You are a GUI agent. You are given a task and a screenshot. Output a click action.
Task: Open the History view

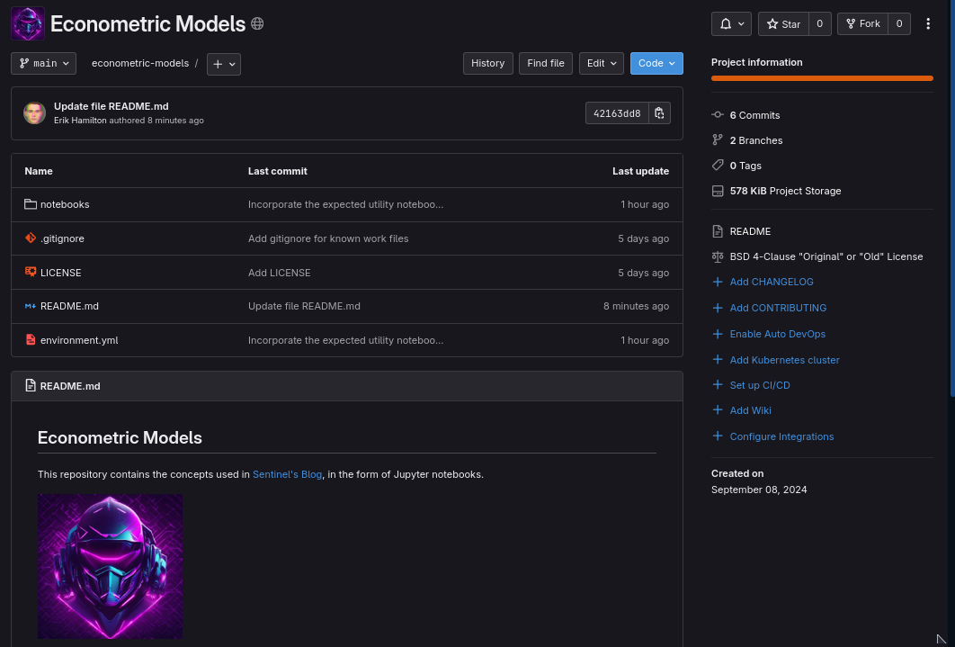click(487, 63)
